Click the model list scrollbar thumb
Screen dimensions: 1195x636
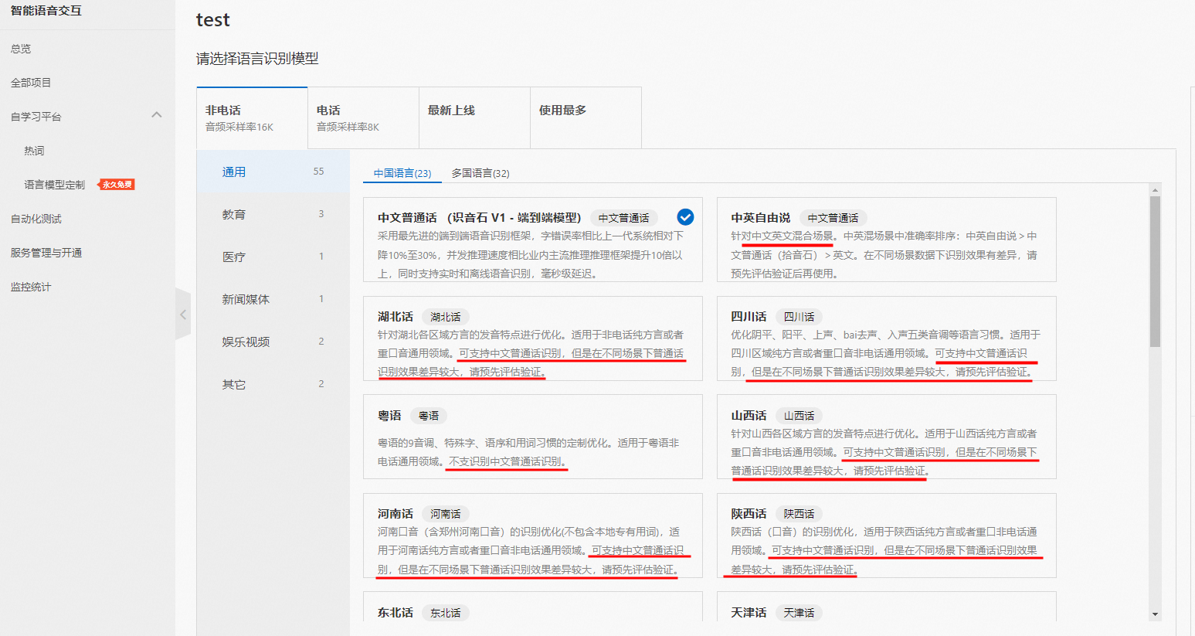[1155, 272]
